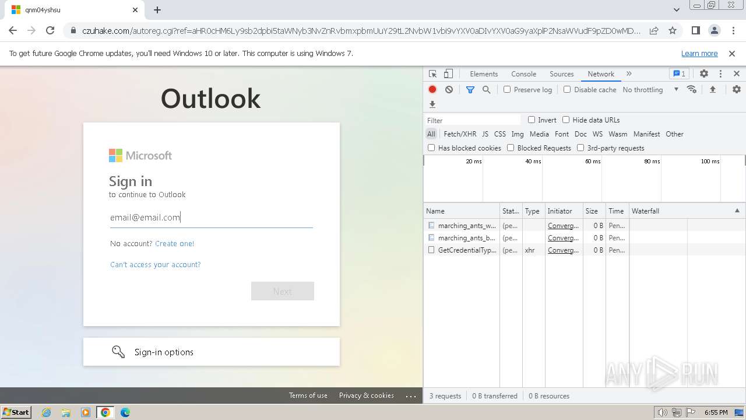Viewport: 746px width, 420px height.
Task: Open the Learn more link
Action: pyautogui.click(x=699, y=54)
